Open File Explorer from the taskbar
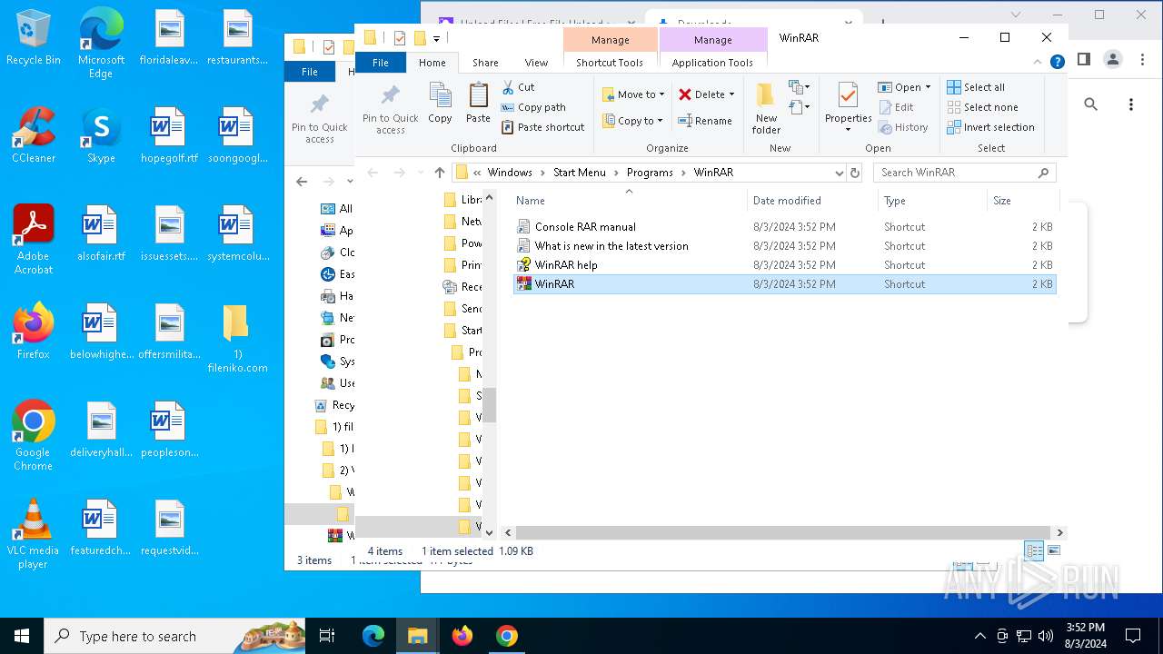This screenshot has height=654, width=1163. pyautogui.click(x=417, y=636)
